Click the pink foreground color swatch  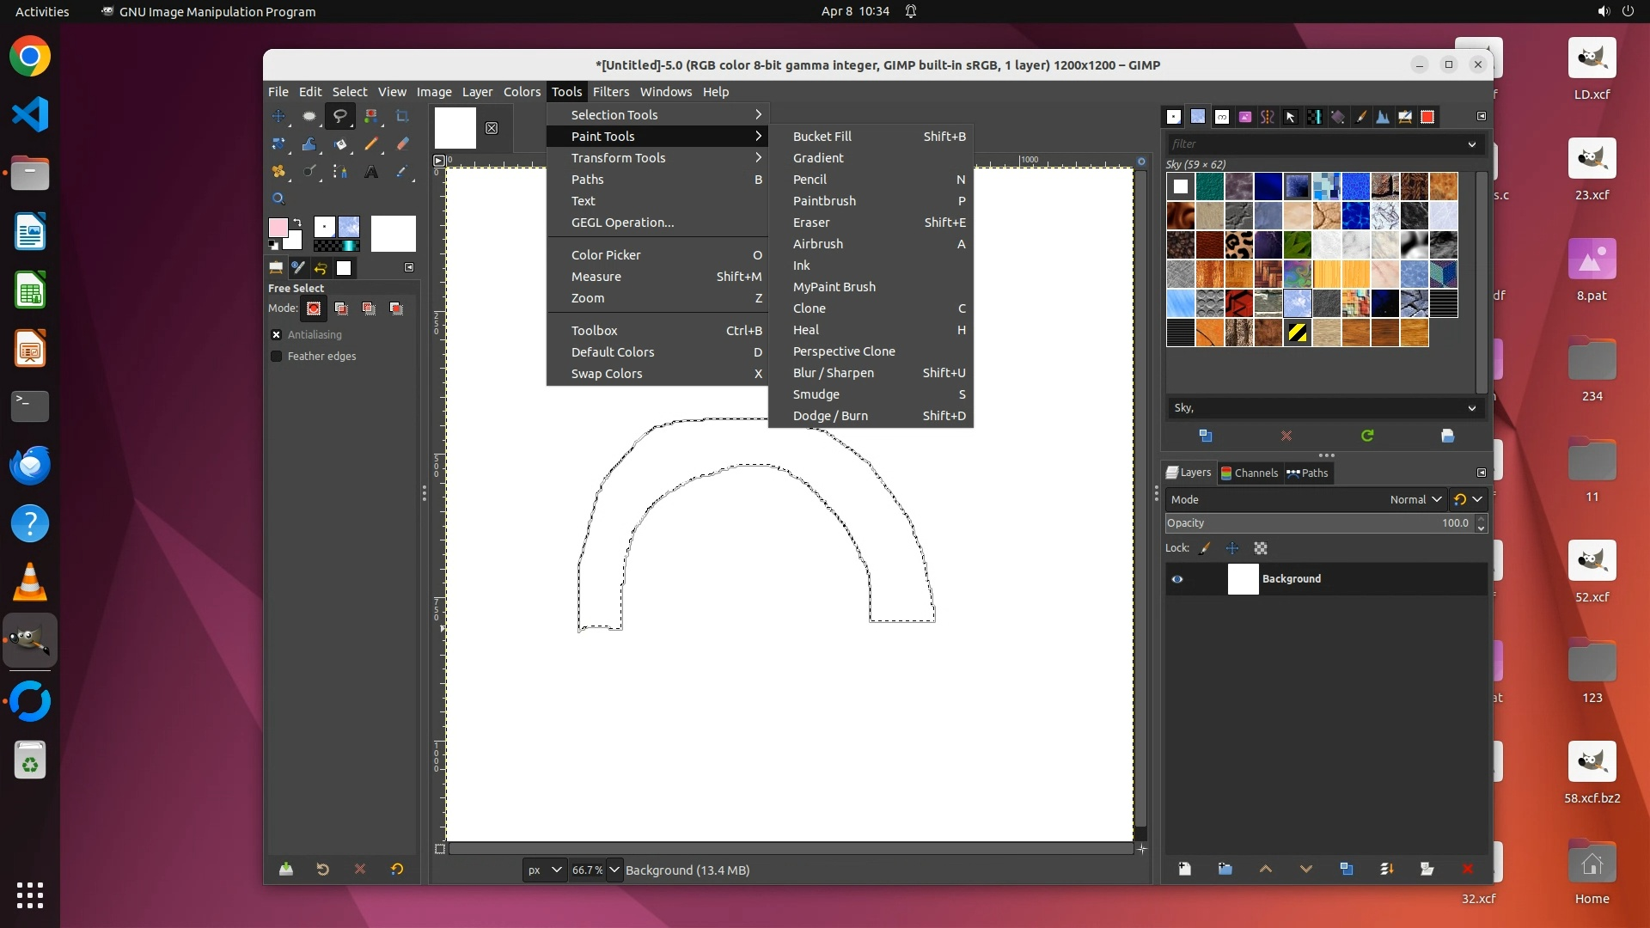pyautogui.click(x=278, y=227)
